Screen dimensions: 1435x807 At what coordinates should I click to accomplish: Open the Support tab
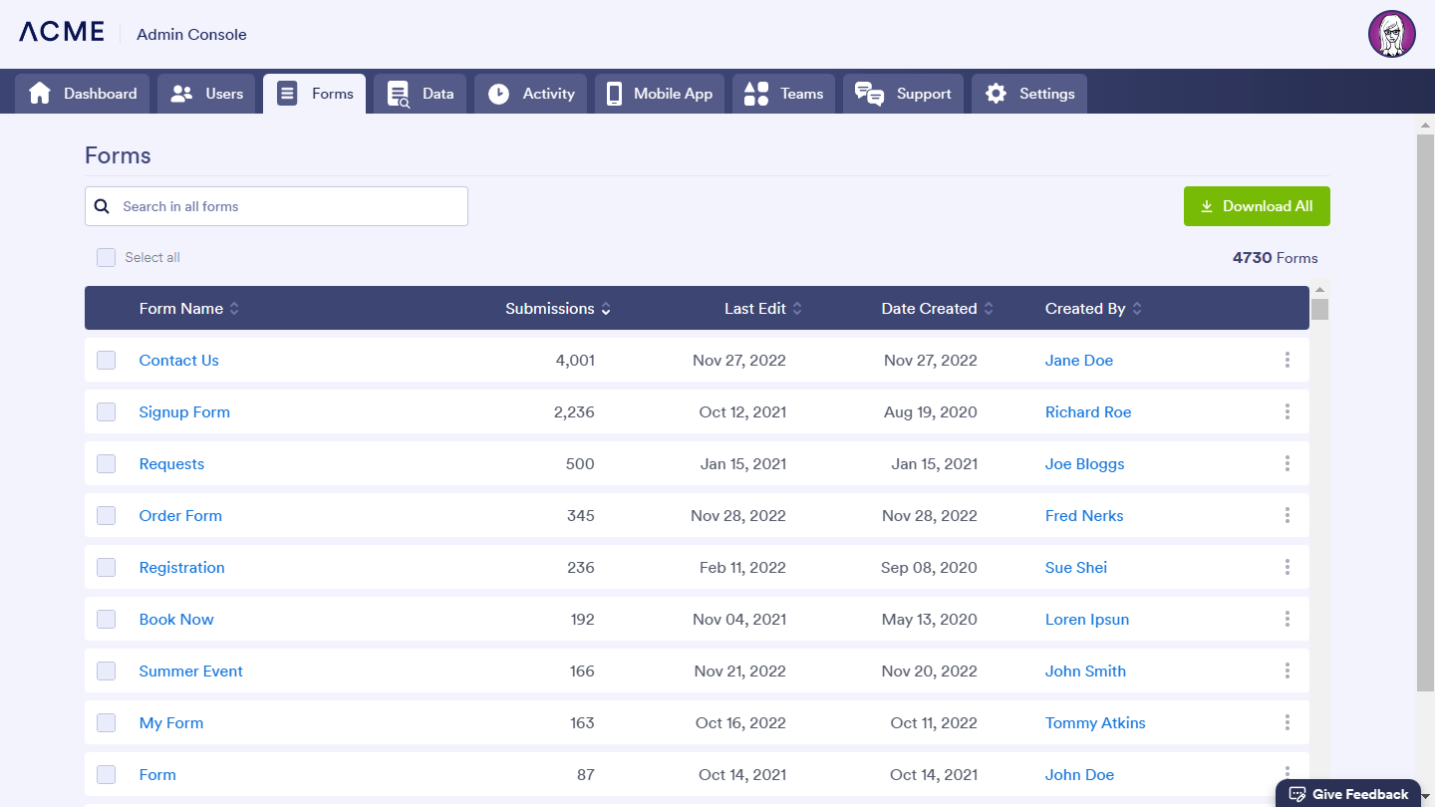903,94
